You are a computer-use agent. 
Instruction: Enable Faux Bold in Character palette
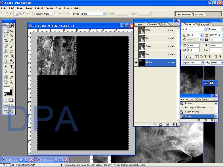(x=186, y=57)
